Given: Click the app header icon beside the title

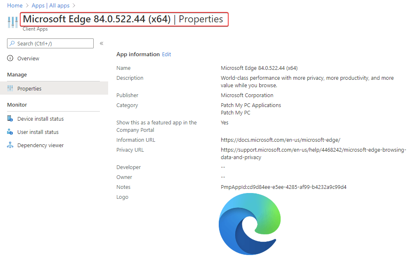Looking at the screenshot, I should point(13,22).
